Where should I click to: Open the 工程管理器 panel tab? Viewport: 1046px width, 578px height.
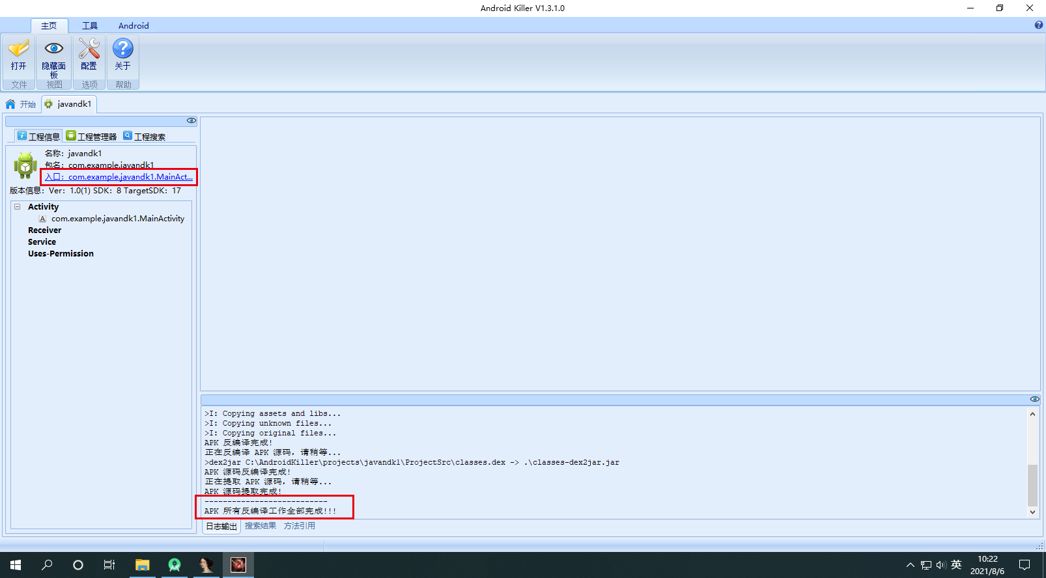[x=91, y=136]
